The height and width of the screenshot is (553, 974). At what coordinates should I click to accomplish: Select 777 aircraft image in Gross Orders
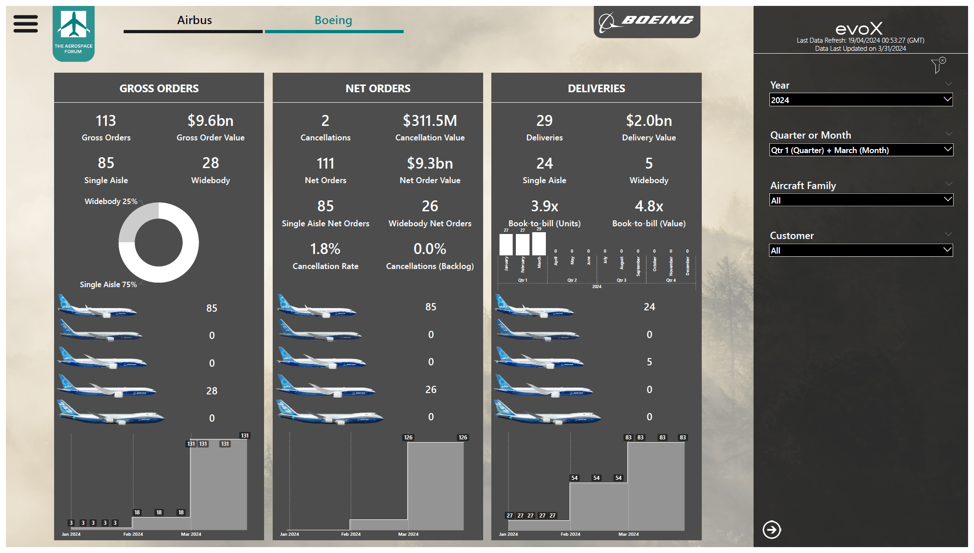point(107,386)
